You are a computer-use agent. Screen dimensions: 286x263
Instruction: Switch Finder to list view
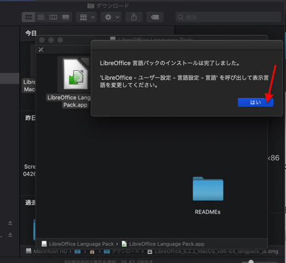(x=41, y=17)
